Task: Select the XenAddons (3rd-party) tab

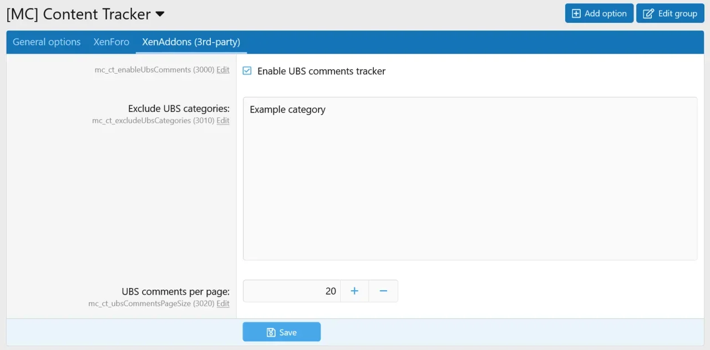Action: (191, 42)
